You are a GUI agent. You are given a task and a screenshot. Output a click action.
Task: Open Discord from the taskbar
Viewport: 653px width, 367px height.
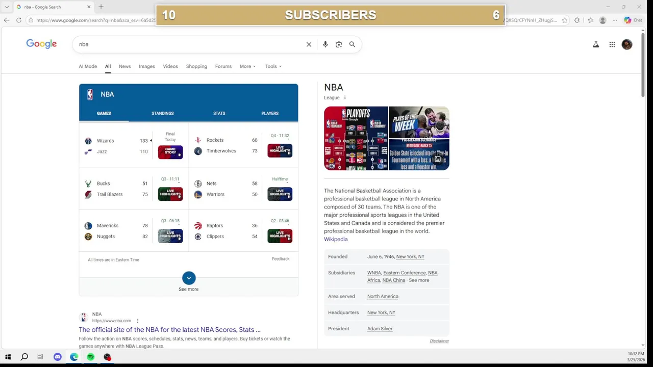(58, 357)
